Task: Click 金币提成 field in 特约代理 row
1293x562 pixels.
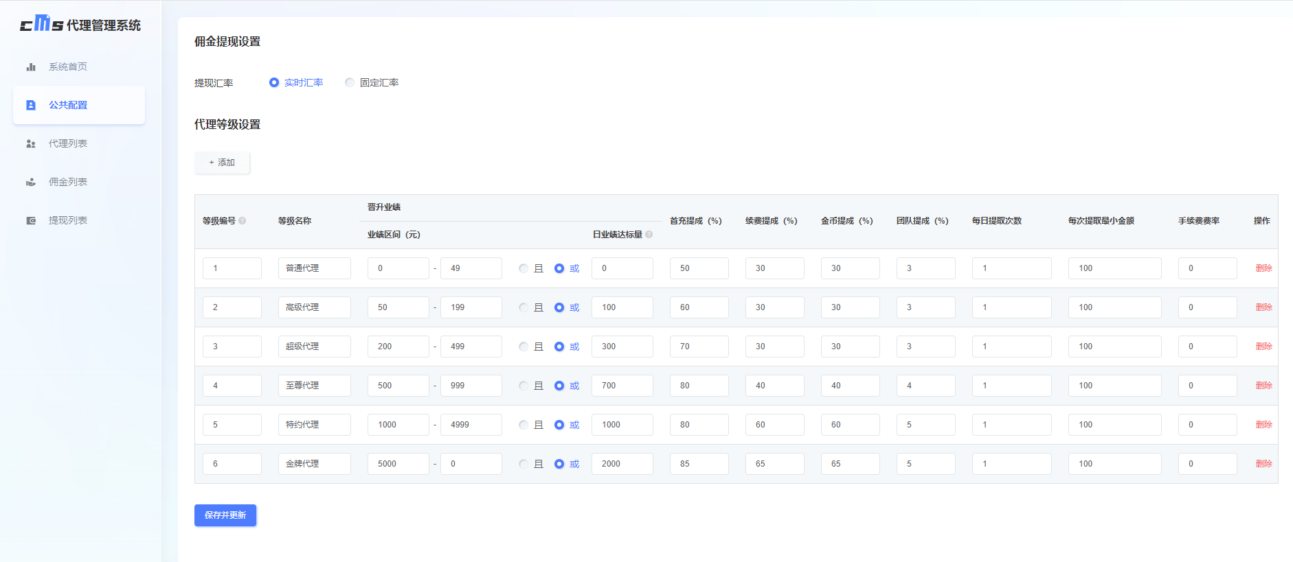Action: pos(851,425)
